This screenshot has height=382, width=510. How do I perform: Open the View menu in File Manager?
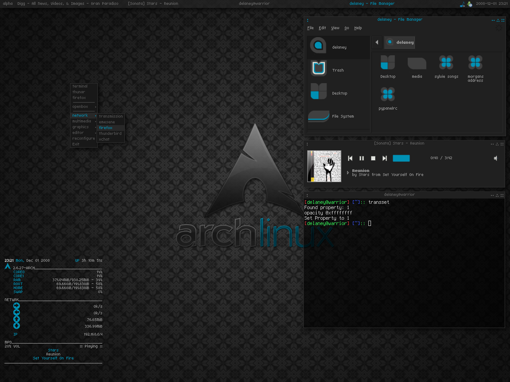[335, 28]
